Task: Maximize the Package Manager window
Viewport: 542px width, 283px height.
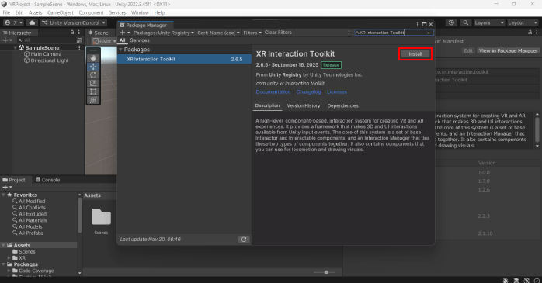Action: pos(424,25)
